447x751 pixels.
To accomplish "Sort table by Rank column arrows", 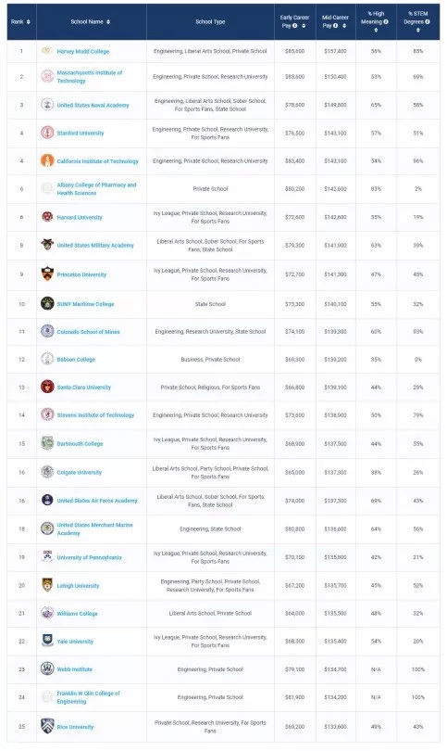I will [28, 22].
